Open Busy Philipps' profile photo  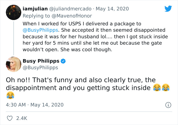13,64
